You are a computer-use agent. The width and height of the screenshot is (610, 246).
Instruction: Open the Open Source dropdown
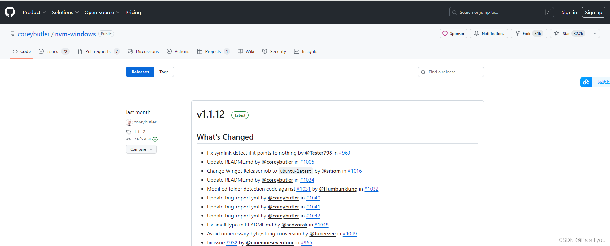[102, 12]
